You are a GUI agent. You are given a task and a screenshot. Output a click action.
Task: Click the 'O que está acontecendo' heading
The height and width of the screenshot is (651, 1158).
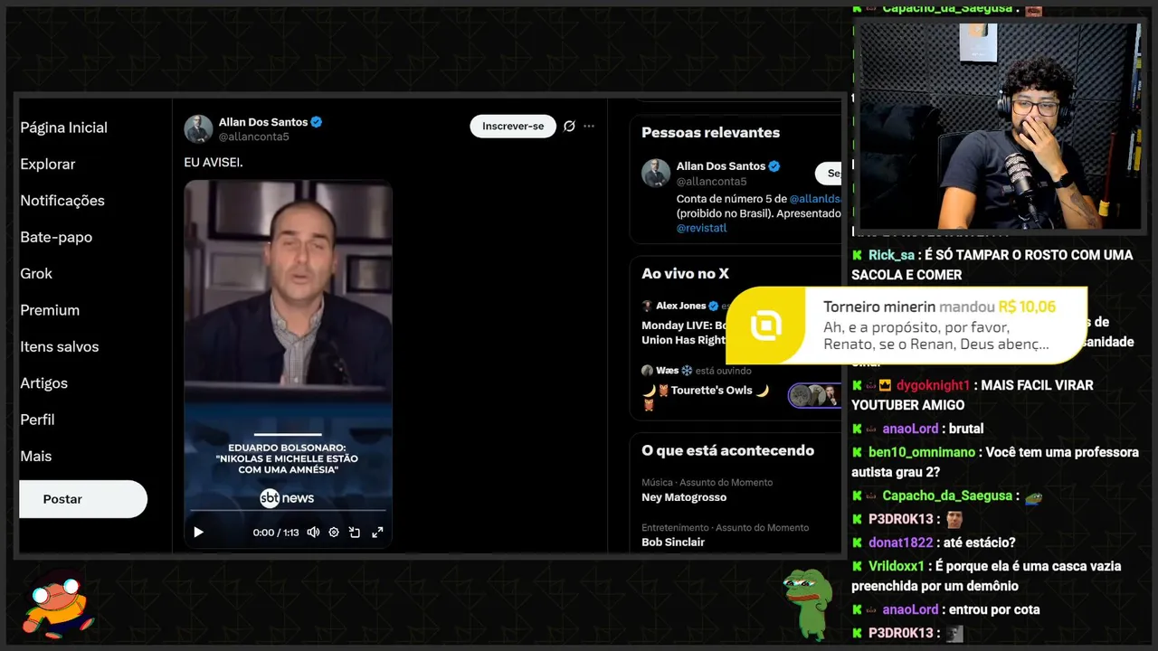tap(727, 450)
